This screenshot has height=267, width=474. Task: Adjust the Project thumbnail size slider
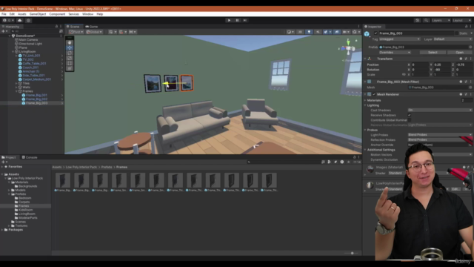click(x=352, y=253)
